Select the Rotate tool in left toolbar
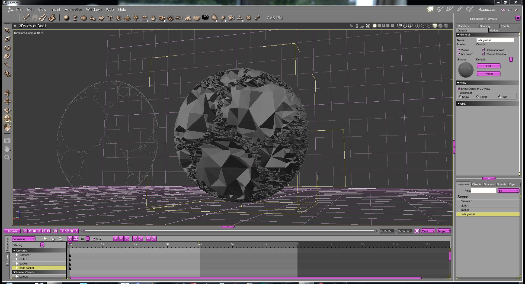525x284 pixels. (x=7, y=48)
